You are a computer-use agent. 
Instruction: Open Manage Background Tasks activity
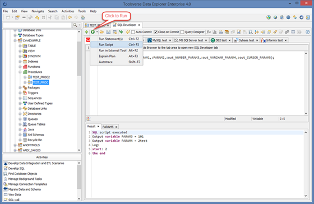[25, 179]
